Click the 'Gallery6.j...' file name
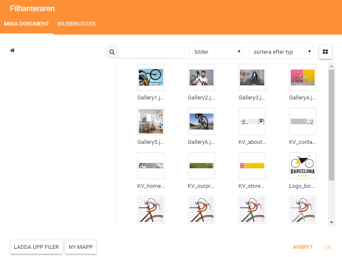Viewport: 342px width, 257px height. point(201,142)
